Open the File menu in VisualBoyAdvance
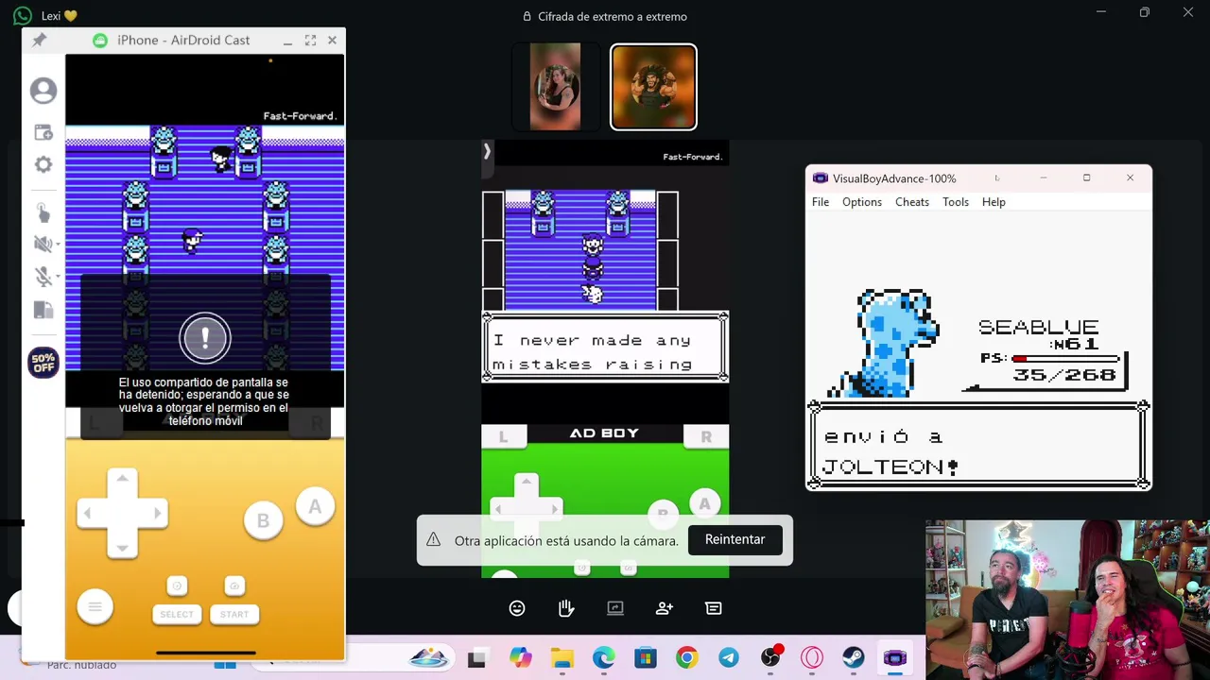Image resolution: width=1210 pixels, height=680 pixels. coord(821,202)
